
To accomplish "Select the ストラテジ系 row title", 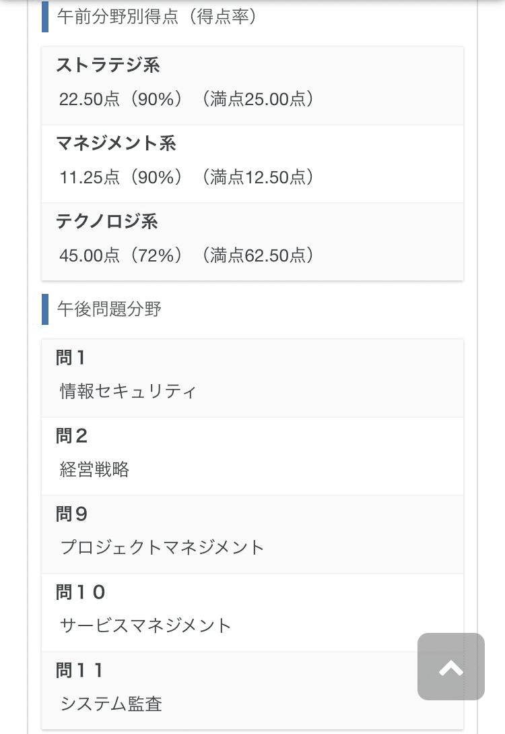I will pos(108,65).
